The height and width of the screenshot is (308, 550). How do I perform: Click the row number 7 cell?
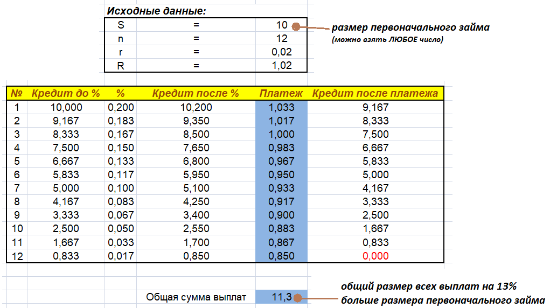tap(17, 188)
